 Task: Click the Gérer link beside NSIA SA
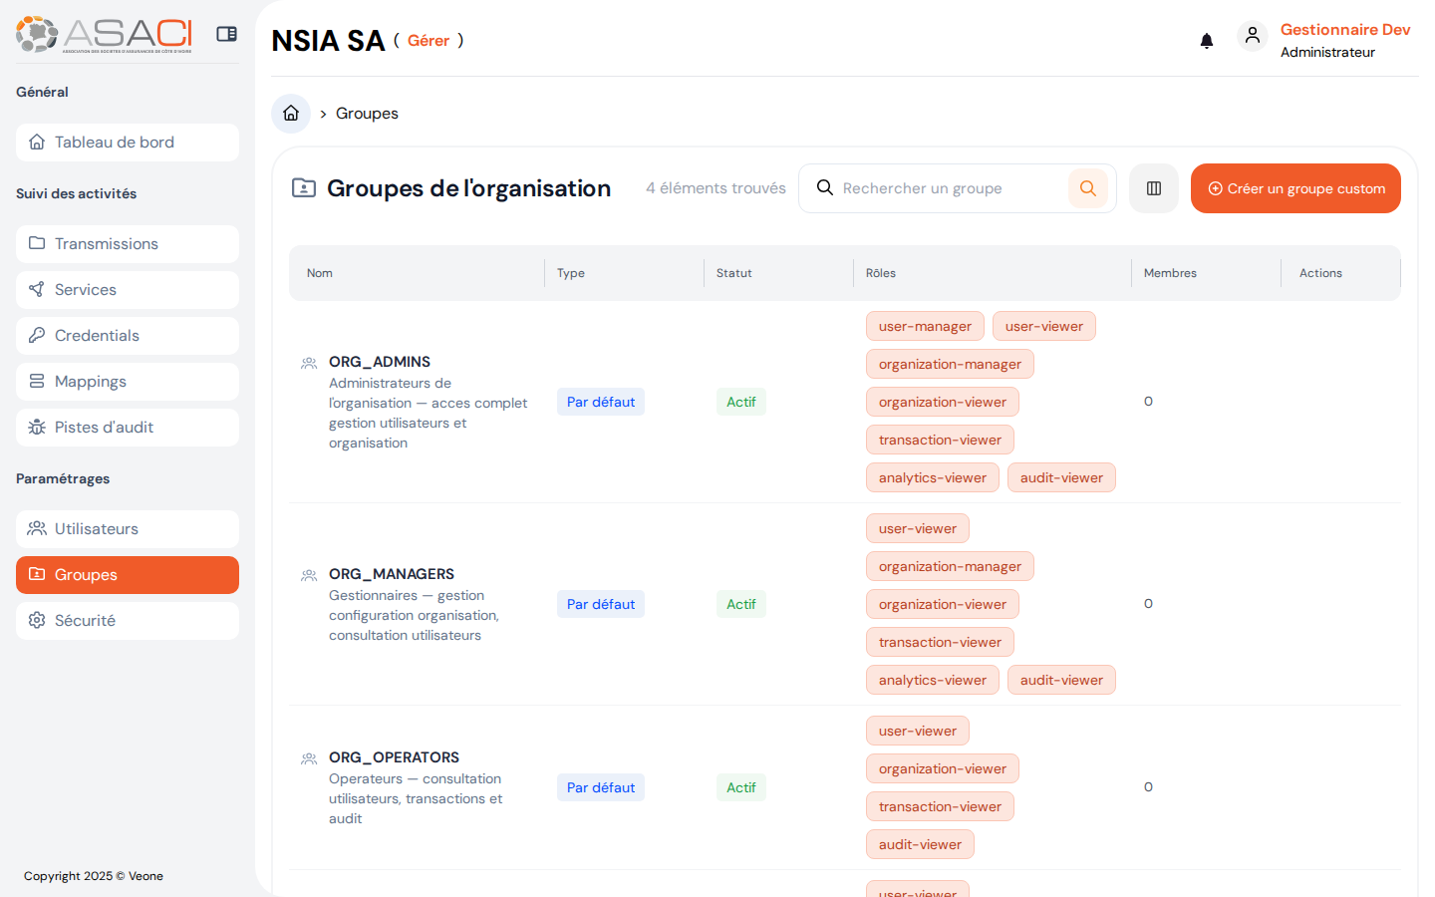pos(428,41)
